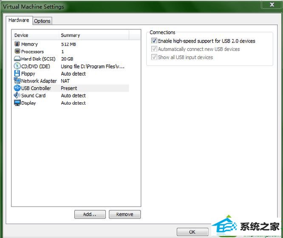The image size is (283, 238).
Task: Click Auto detect summary in Sound Card row
Action: 73,96
